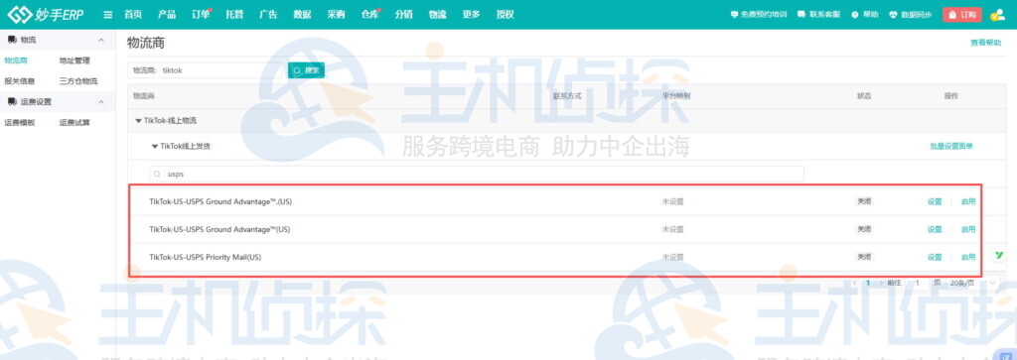Image resolution: width=1017 pixels, height=360 pixels.
Task: Click TikTok-US-USPS Ground Advantage™(US) row text
Action: coord(219,229)
